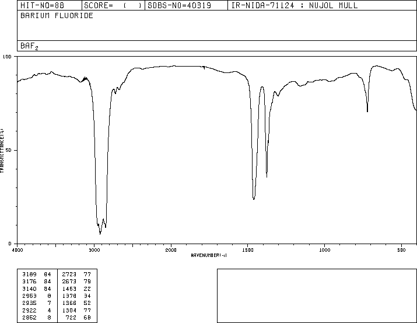Screen dimensions: 417x323
Task: Click the sharp absorption dip near 722 on the curve
Action: 367,110
